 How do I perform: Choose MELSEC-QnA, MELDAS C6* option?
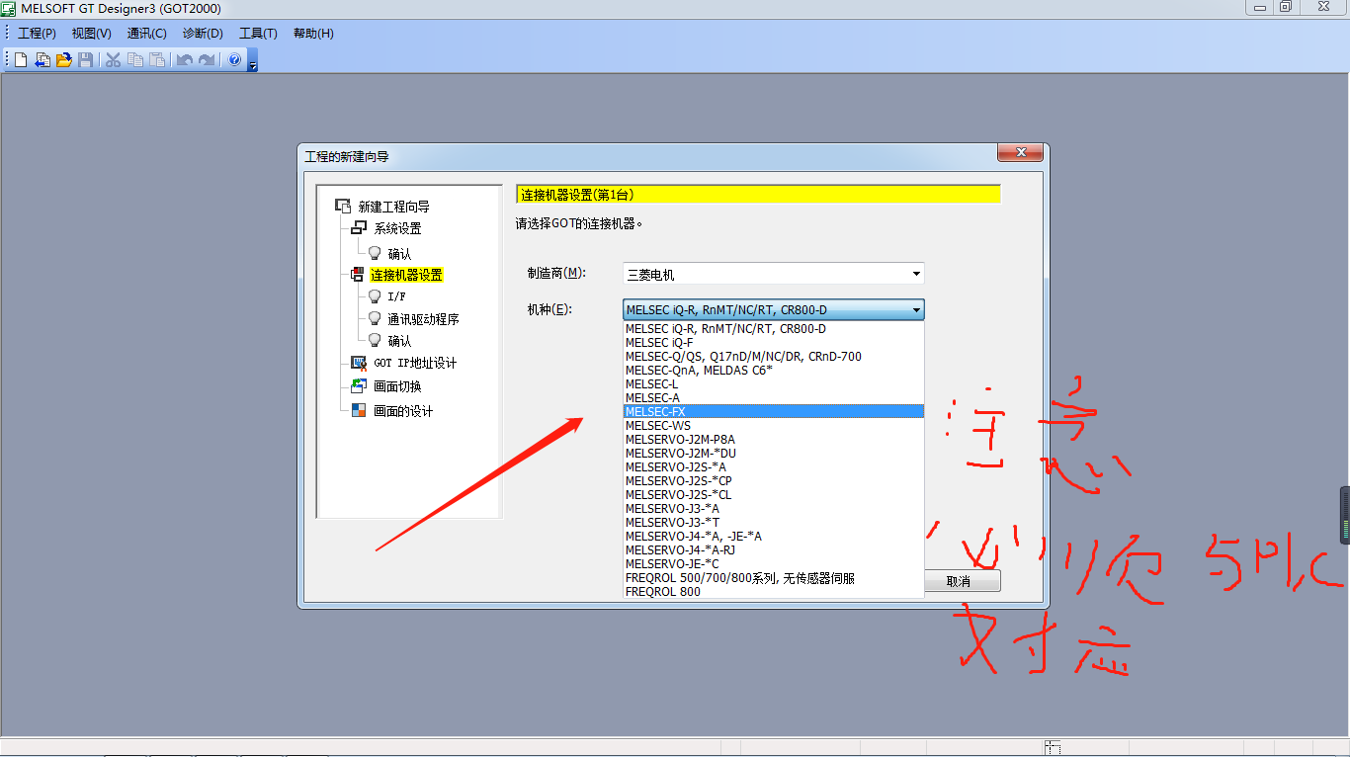(x=774, y=371)
